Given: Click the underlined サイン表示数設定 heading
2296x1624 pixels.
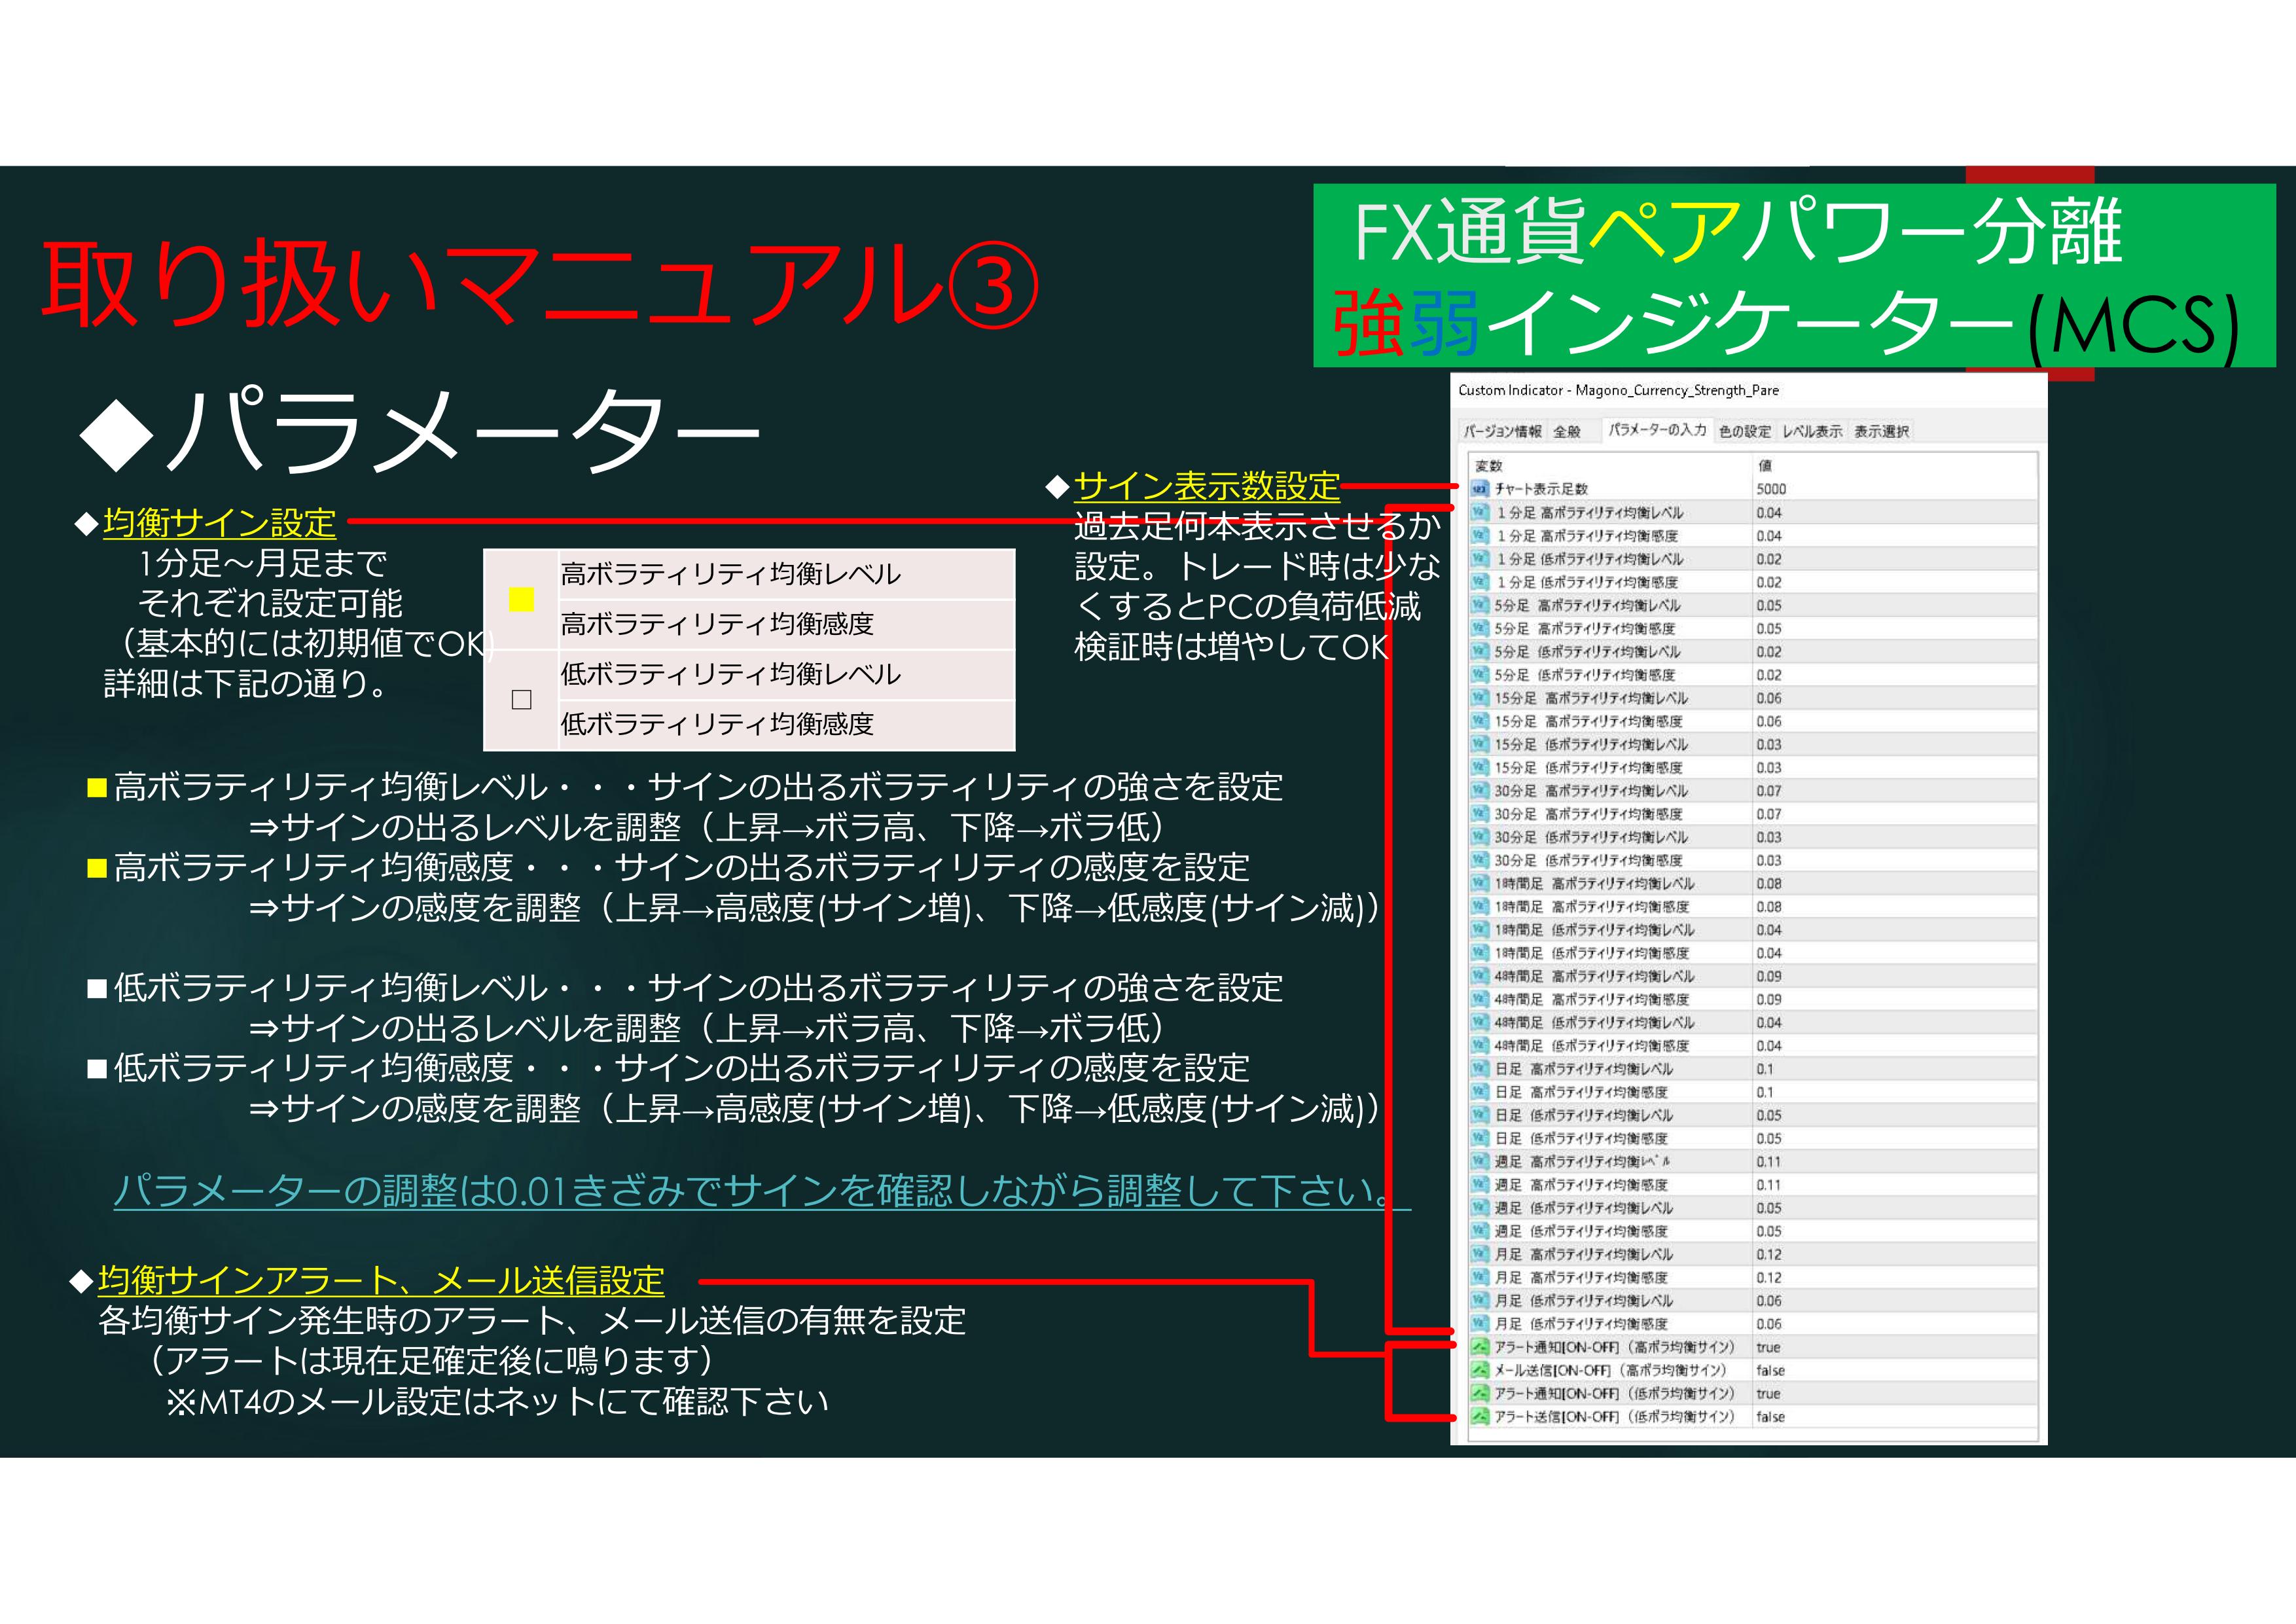Looking at the screenshot, I should (x=1206, y=487).
